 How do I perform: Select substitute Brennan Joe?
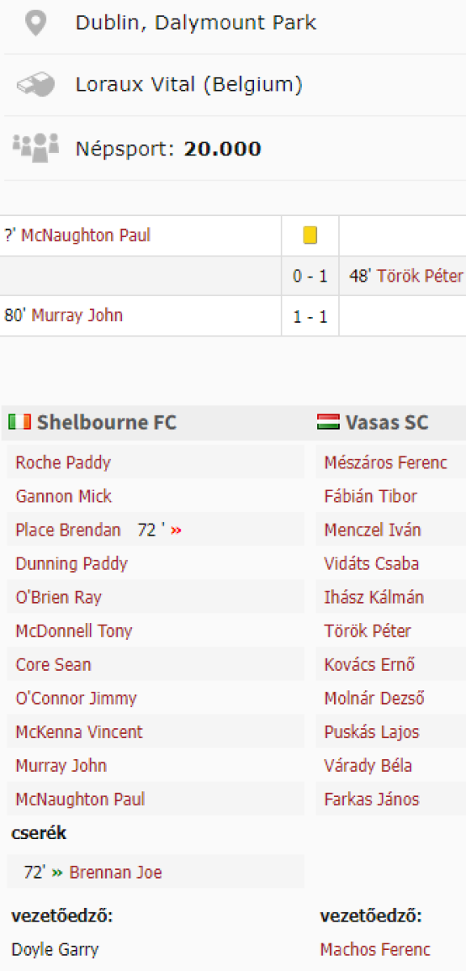tap(116, 872)
